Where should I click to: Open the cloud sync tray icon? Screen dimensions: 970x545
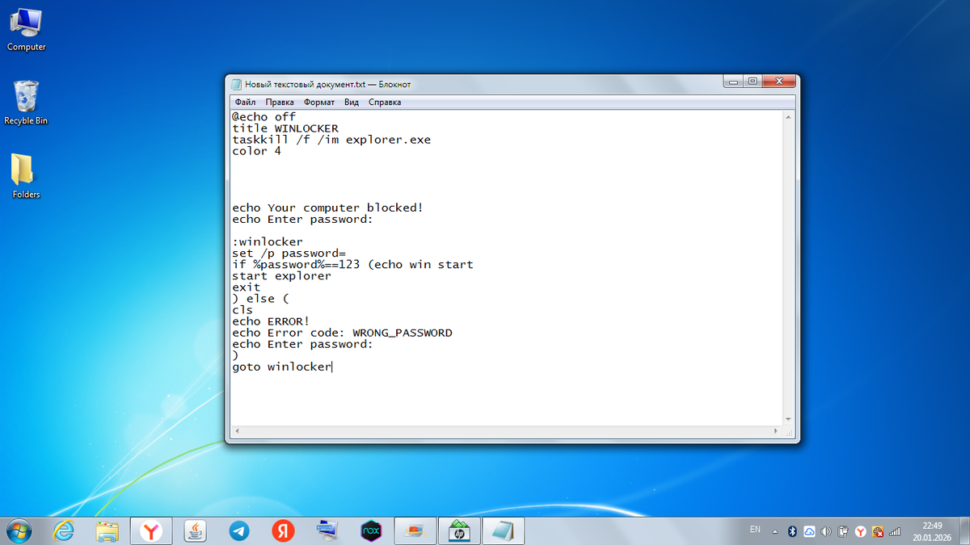pos(809,531)
